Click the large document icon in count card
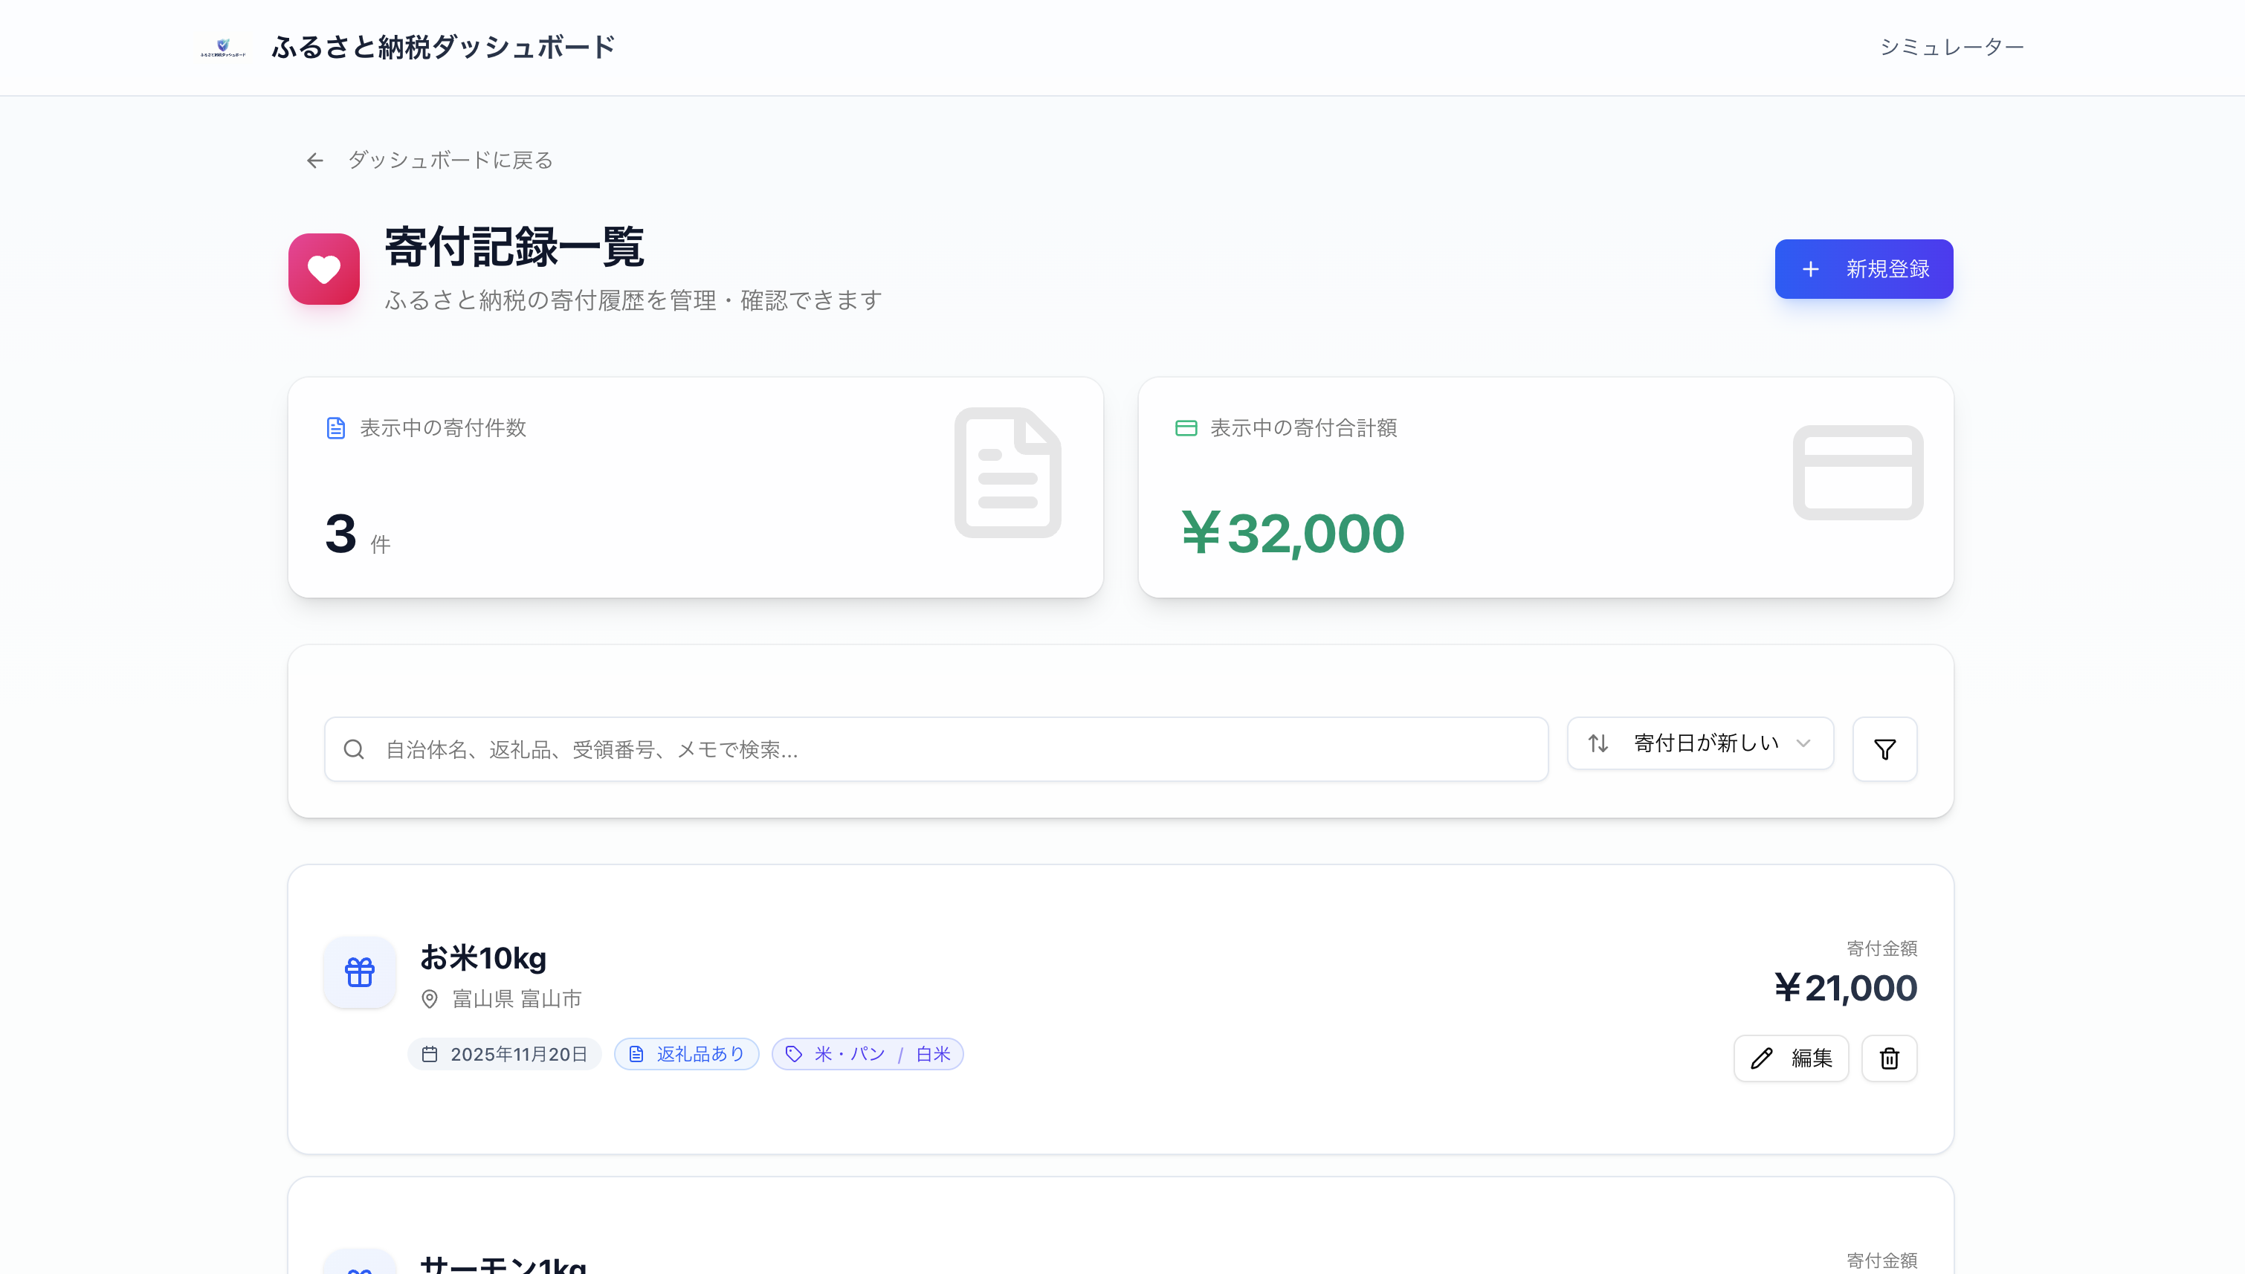 click(x=1007, y=473)
